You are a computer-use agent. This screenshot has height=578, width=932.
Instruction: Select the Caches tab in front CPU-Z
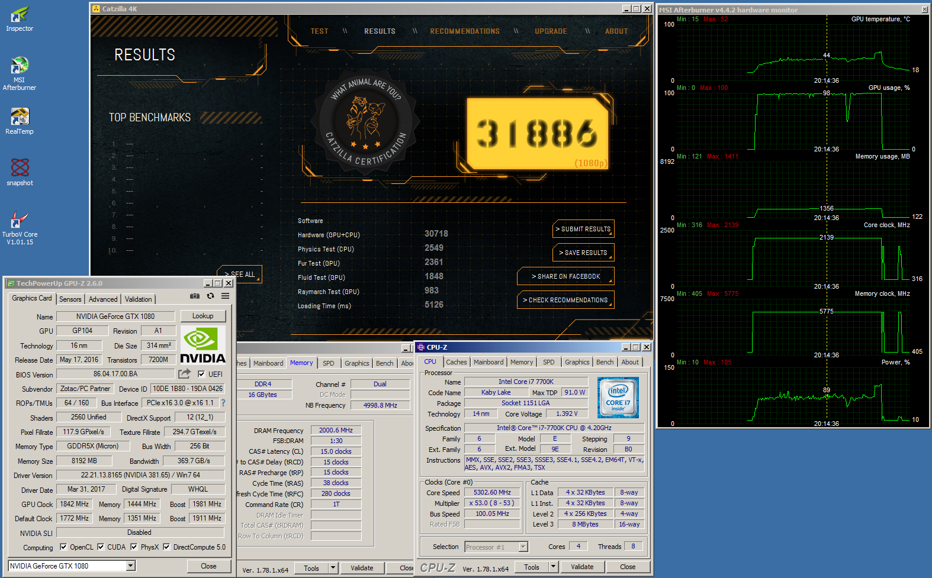pos(457,362)
